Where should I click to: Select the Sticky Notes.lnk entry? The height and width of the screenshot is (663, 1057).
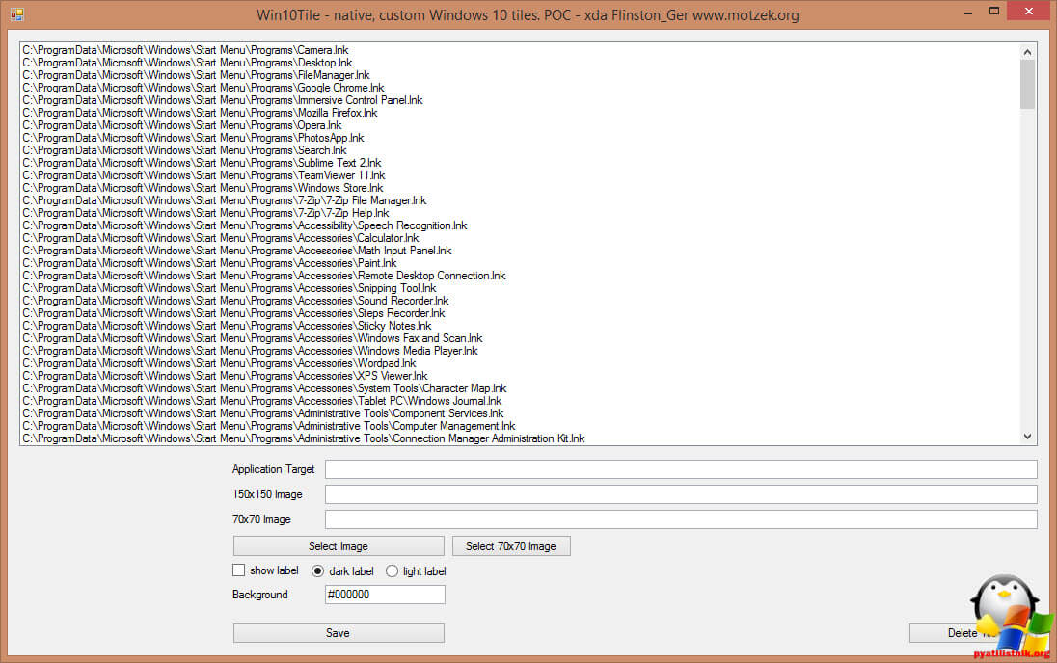(x=228, y=326)
